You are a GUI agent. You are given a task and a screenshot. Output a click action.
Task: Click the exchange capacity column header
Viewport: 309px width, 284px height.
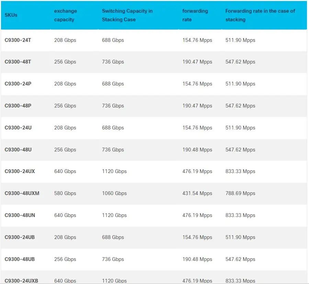[x=65, y=15]
